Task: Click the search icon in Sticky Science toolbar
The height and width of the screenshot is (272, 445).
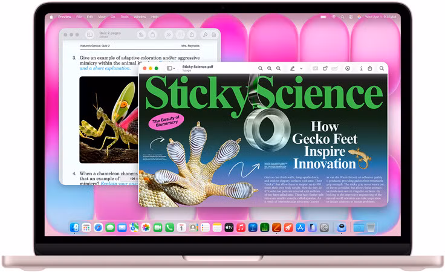Action: (382, 69)
